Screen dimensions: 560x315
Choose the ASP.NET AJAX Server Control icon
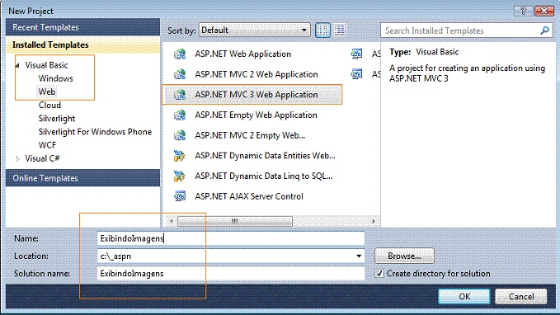point(180,196)
